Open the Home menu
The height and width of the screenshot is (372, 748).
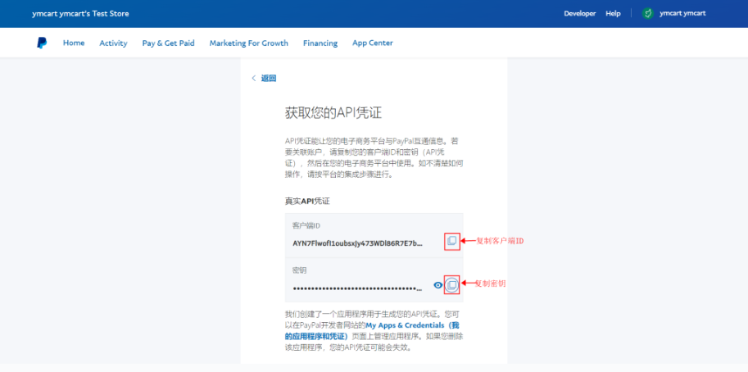click(x=74, y=43)
